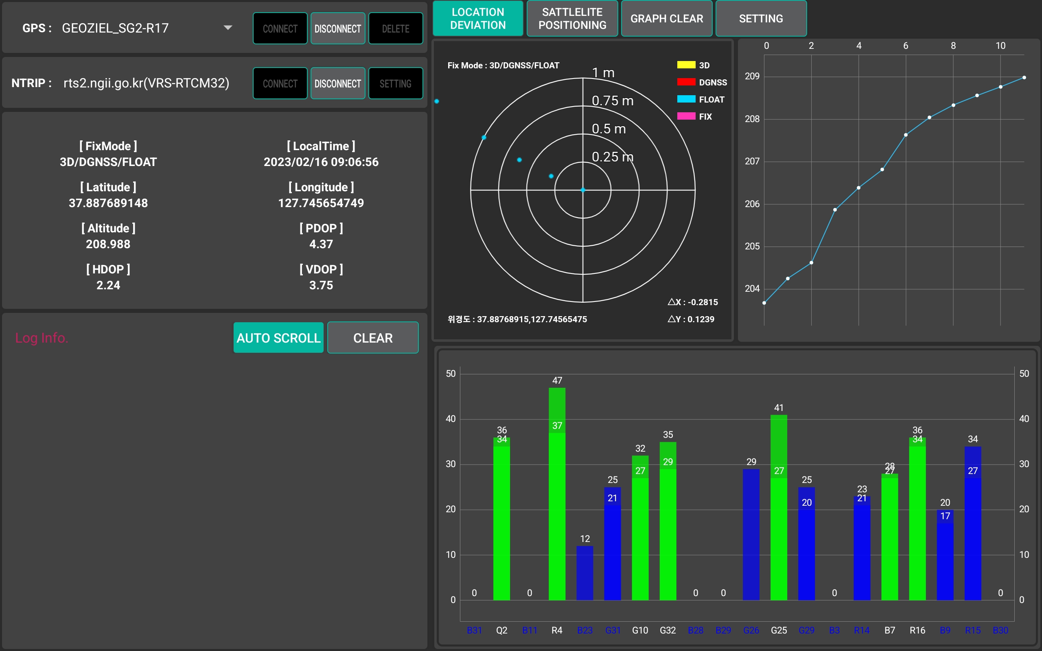Click the cyan FLOAT legend swatch
The width and height of the screenshot is (1042, 651).
686,99
